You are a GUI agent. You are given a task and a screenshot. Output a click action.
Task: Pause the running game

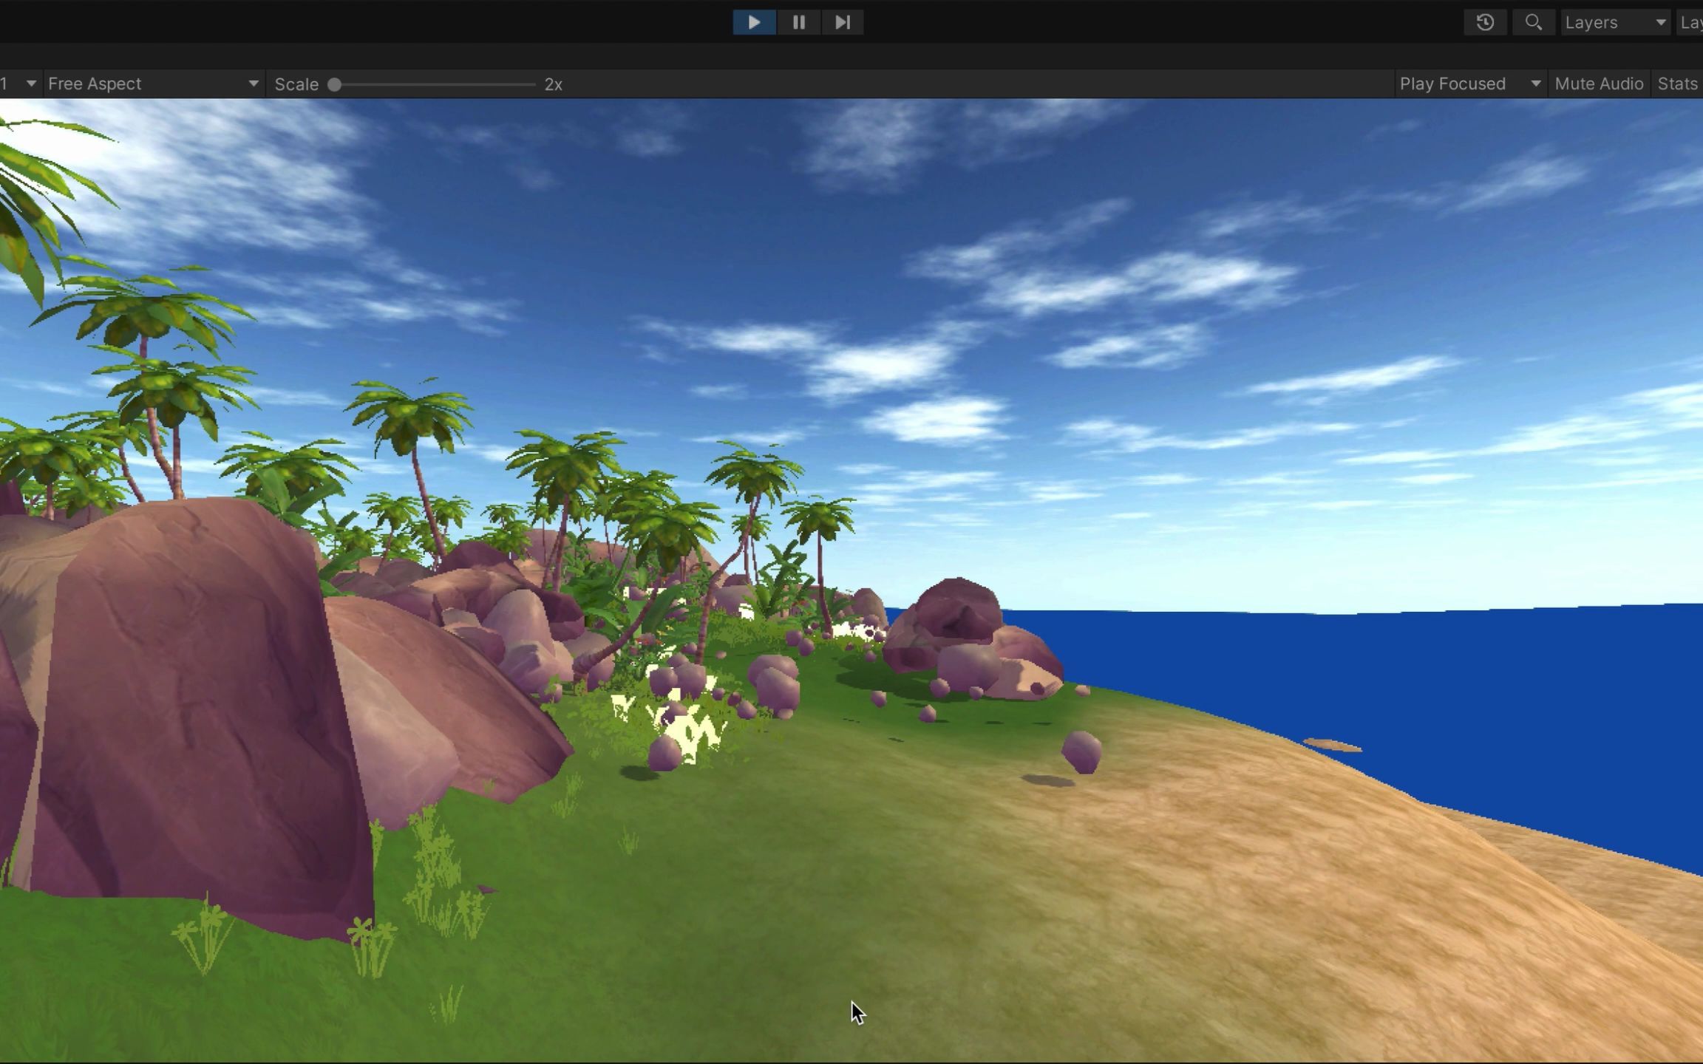pos(798,22)
